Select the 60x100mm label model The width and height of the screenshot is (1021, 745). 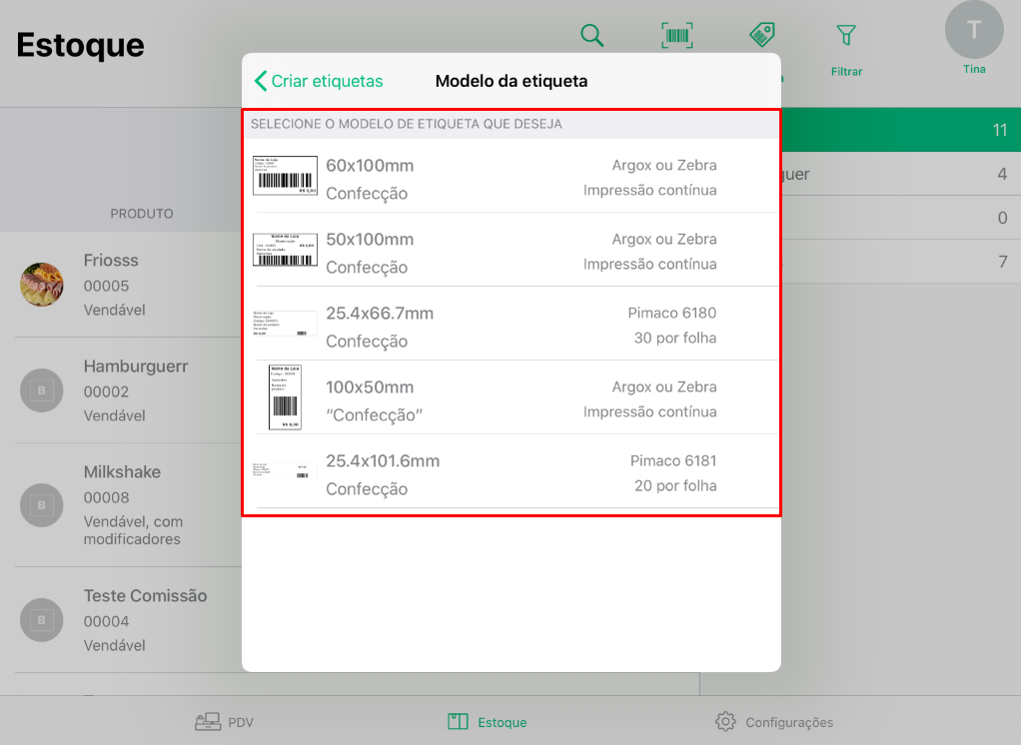(511, 176)
